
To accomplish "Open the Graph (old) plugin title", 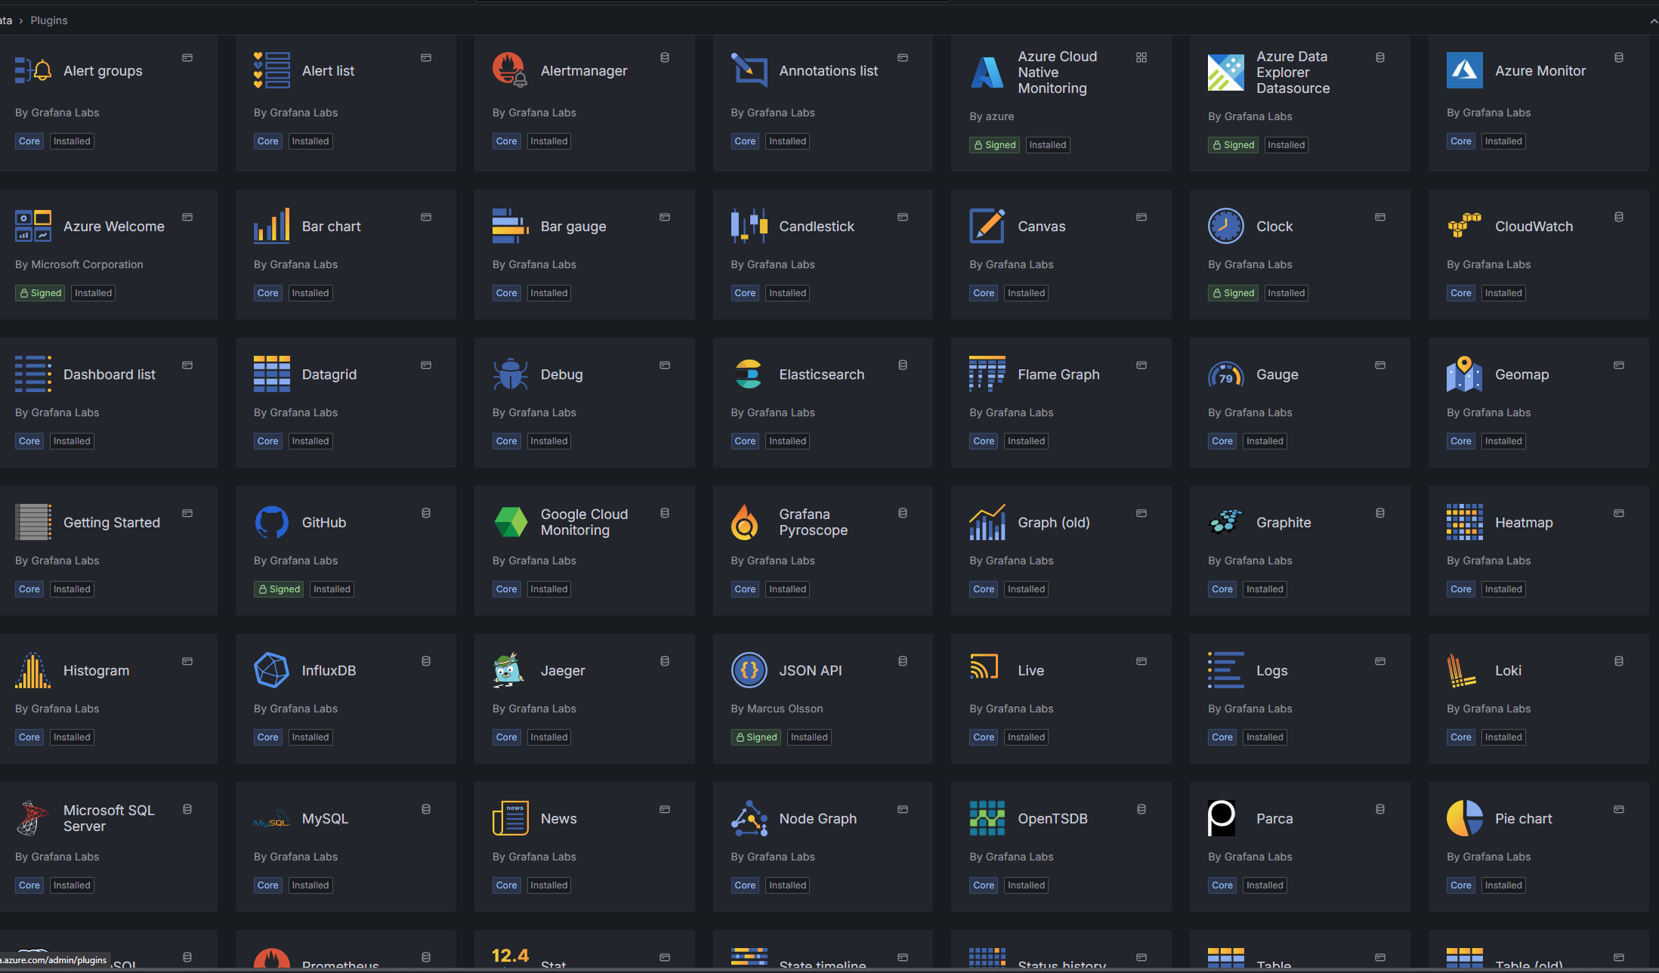I will click(1054, 522).
